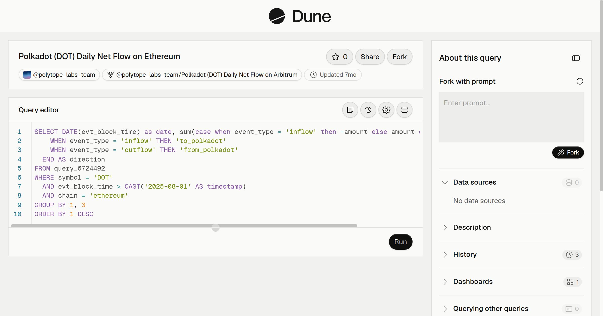This screenshot has height=316, width=603.
Task: Expand the History section
Action: coord(445,255)
